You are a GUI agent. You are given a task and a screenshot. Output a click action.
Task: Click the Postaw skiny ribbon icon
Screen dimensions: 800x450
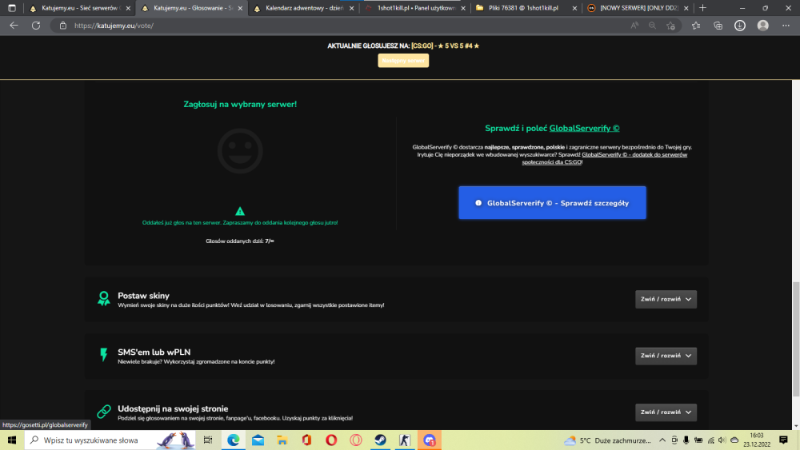click(103, 299)
